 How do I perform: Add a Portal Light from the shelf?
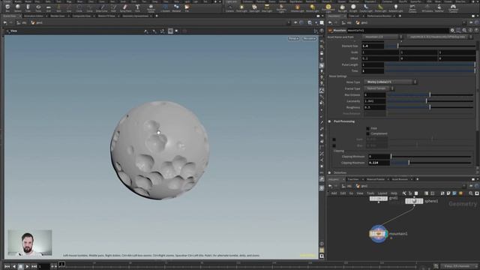click(380, 7)
